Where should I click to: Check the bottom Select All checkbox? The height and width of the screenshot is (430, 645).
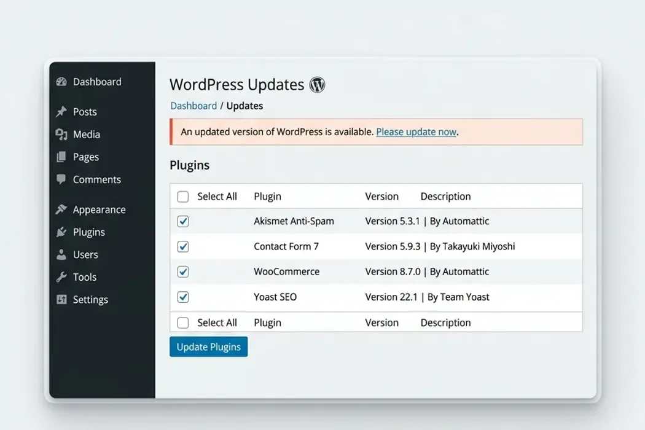(x=183, y=322)
